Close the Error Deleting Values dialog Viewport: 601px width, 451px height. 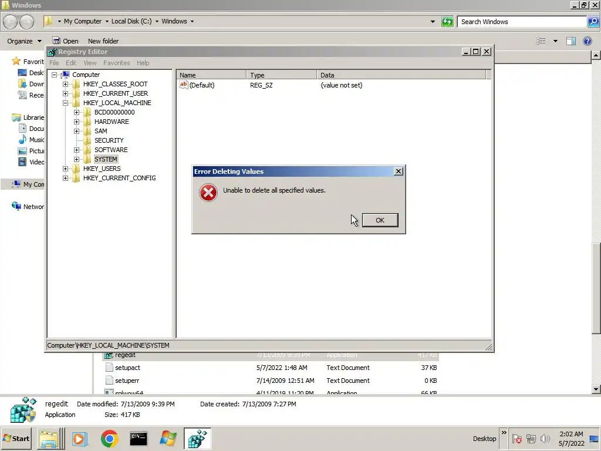[399, 171]
